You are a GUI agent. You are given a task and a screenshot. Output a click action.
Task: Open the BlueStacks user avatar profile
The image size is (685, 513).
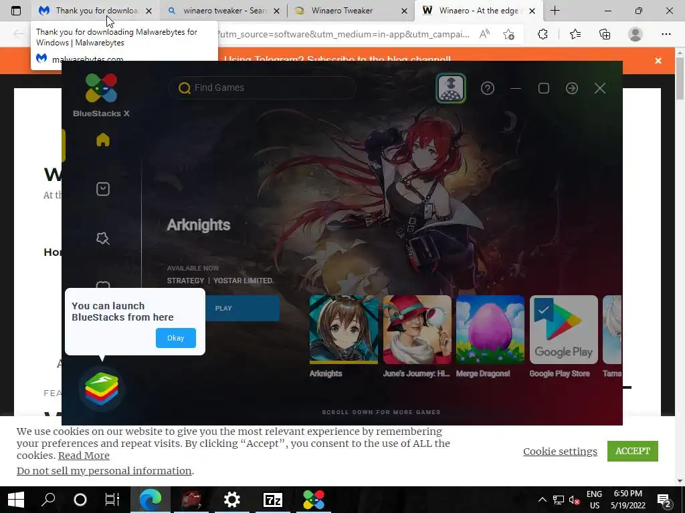click(x=451, y=88)
